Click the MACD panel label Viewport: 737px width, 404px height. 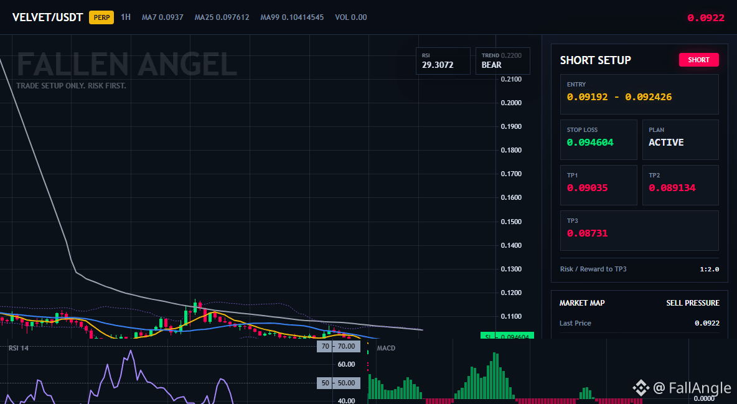click(386, 348)
